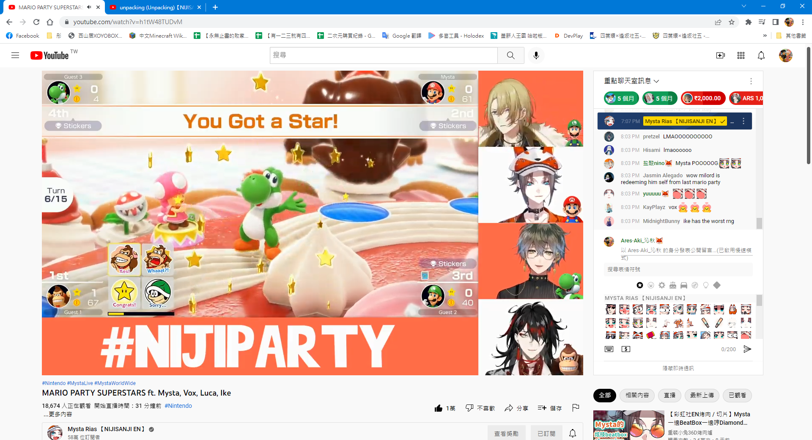Screen dimensions: 812x440
Task: Click the send chat message arrow
Action: coord(747,349)
